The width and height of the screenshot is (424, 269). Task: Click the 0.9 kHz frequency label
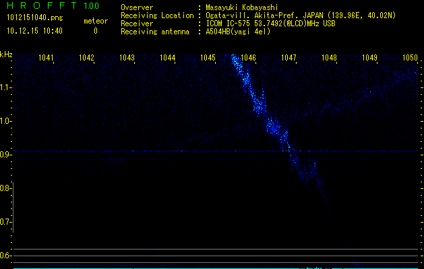pos(5,155)
